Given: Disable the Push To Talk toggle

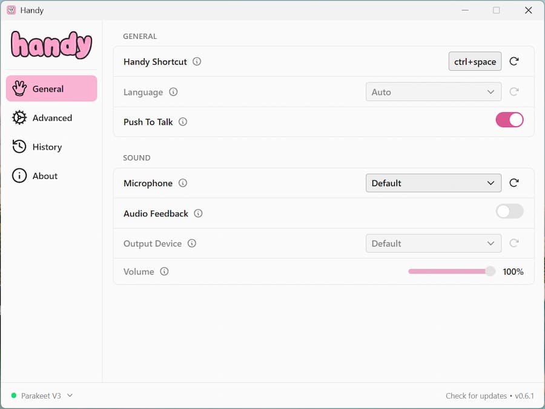Looking at the screenshot, I should click(x=509, y=120).
